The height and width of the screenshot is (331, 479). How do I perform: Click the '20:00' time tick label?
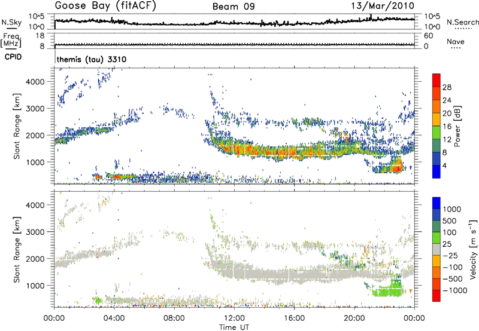tap(354, 318)
